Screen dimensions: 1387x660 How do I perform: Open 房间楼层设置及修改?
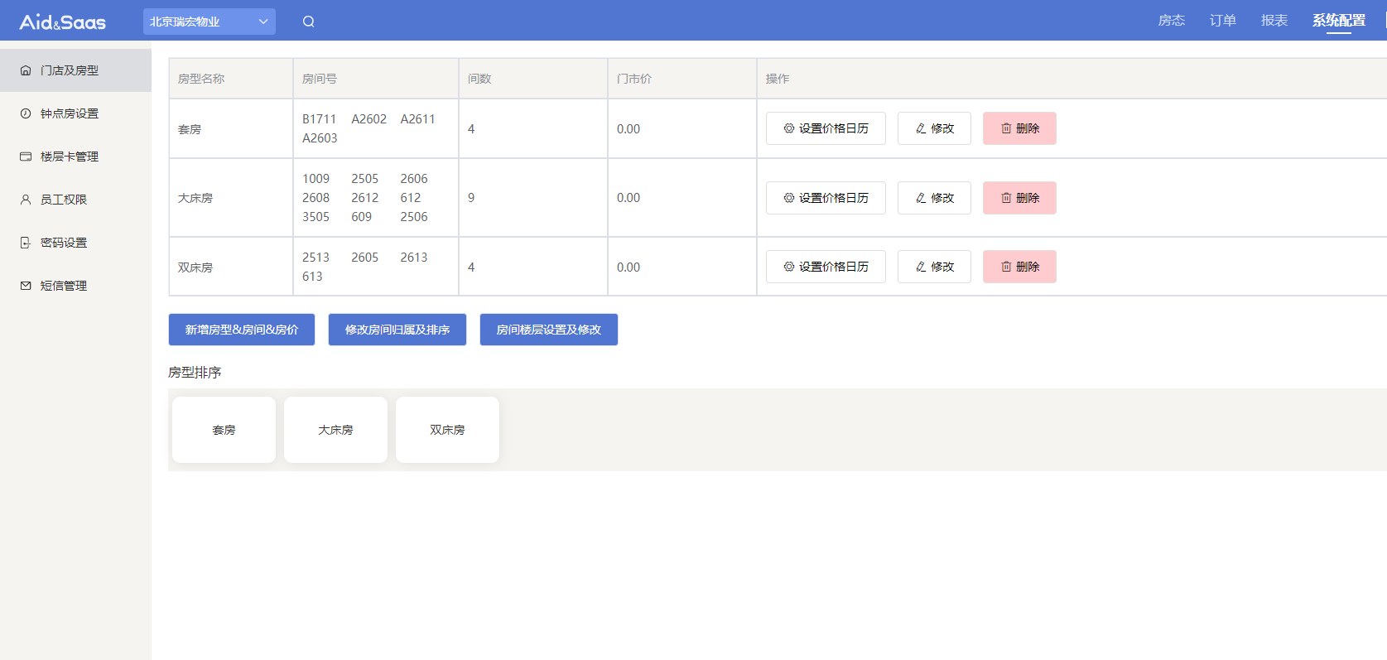(548, 330)
